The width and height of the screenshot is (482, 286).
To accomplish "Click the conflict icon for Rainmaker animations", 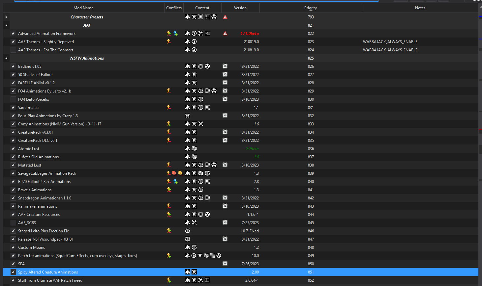I will click(x=169, y=206).
